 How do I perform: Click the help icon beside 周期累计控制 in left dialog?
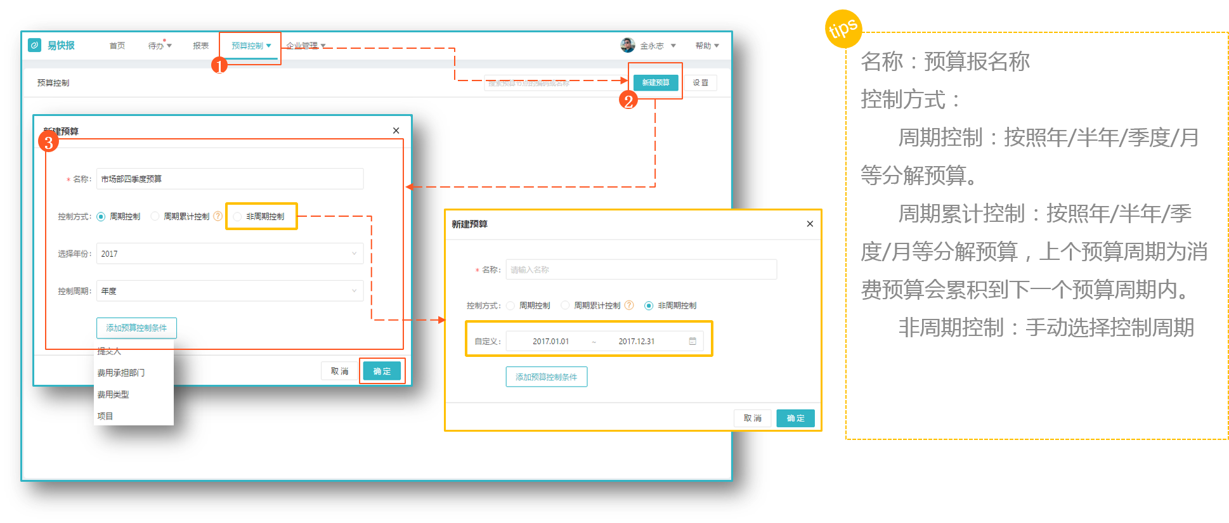[x=218, y=216]
